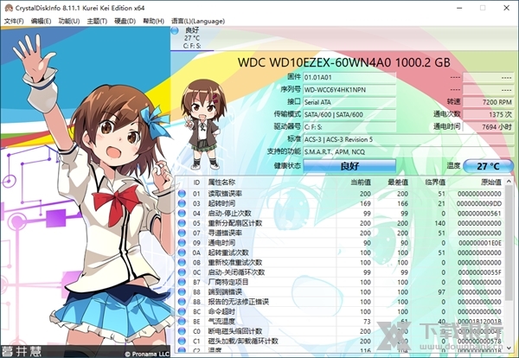This screenshot has width=519, height=358.
Task: Click status orb for 05 重新分配扇区计数
Action: (182, 223)
